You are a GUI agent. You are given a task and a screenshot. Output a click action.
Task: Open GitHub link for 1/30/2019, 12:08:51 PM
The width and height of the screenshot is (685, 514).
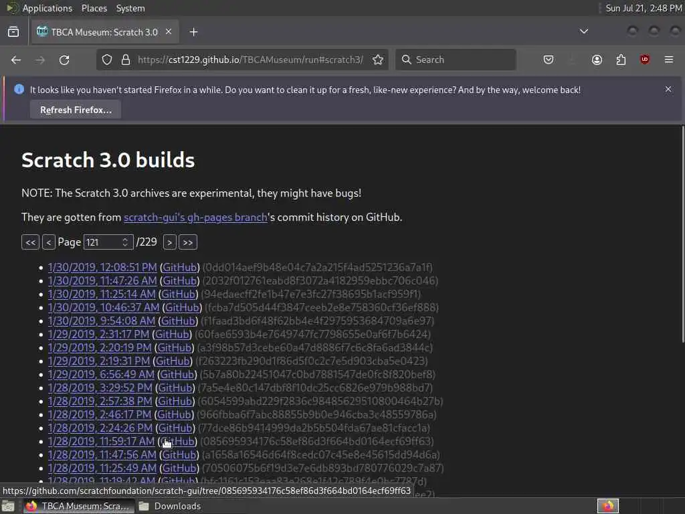tap(180, 267)
